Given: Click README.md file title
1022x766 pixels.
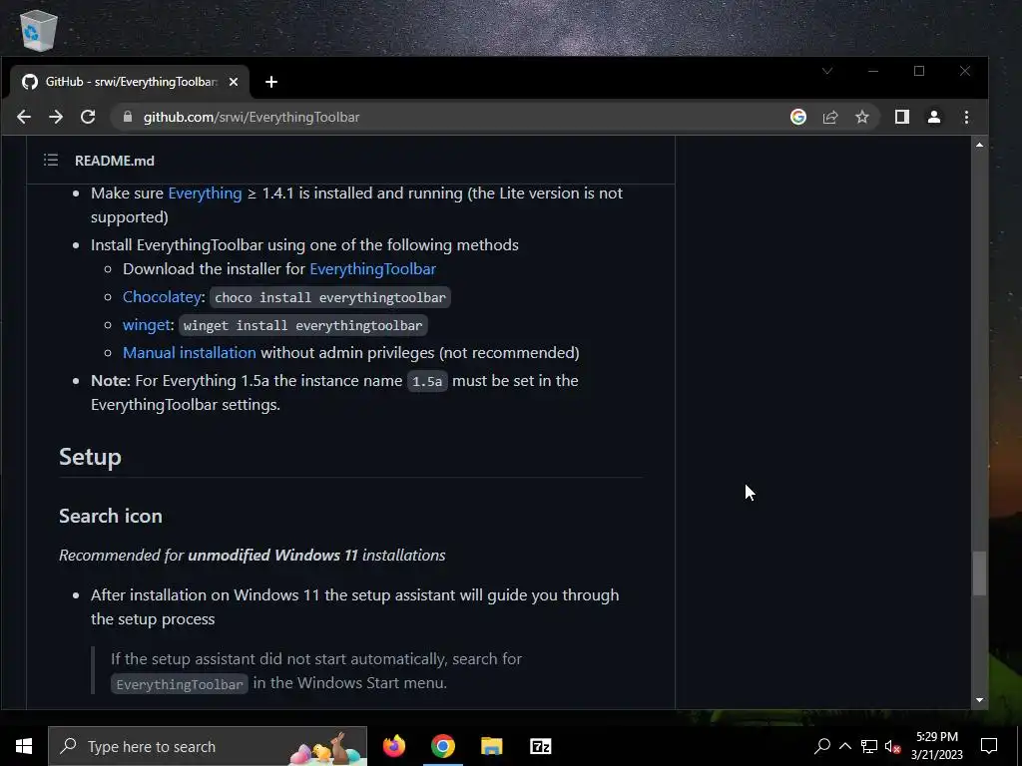Looking at the screenshot, I should [115, 161].
